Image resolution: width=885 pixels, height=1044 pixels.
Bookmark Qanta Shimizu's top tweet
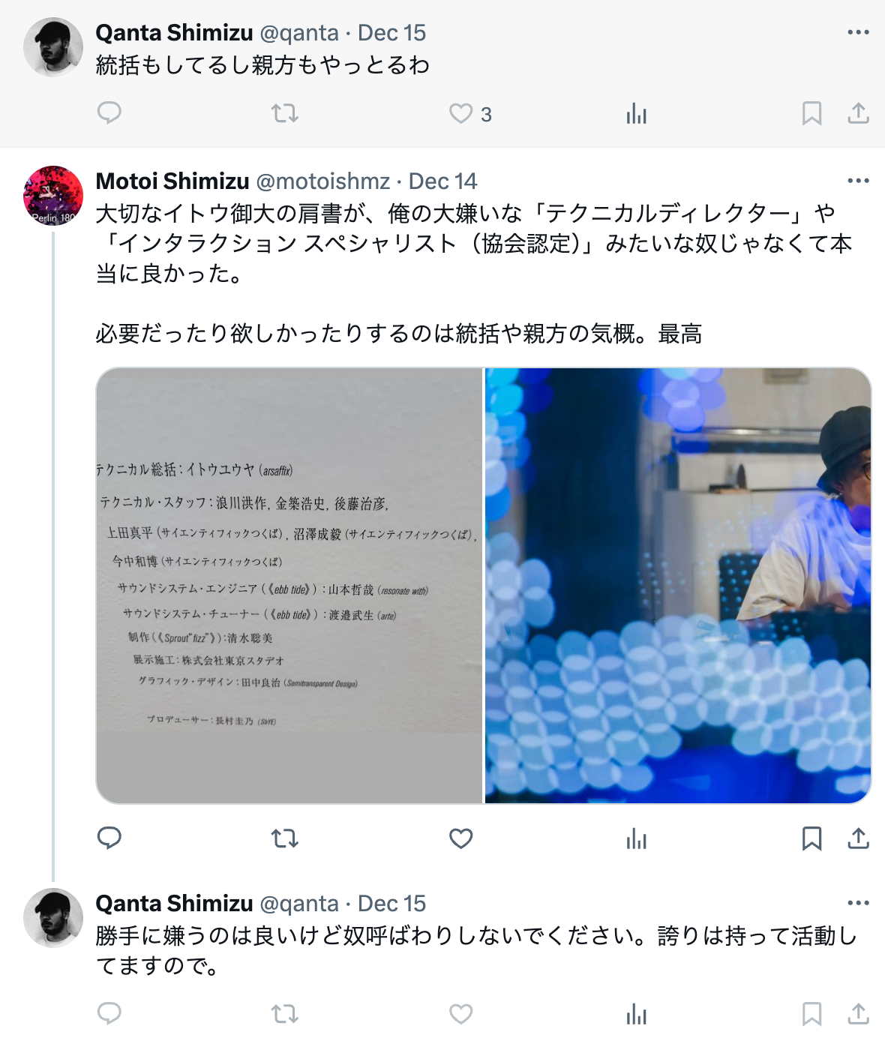811,113
